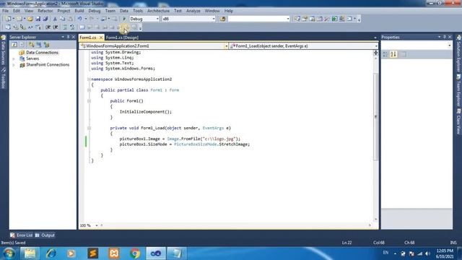Collapse the Form1 class region

tap(89, 90)
